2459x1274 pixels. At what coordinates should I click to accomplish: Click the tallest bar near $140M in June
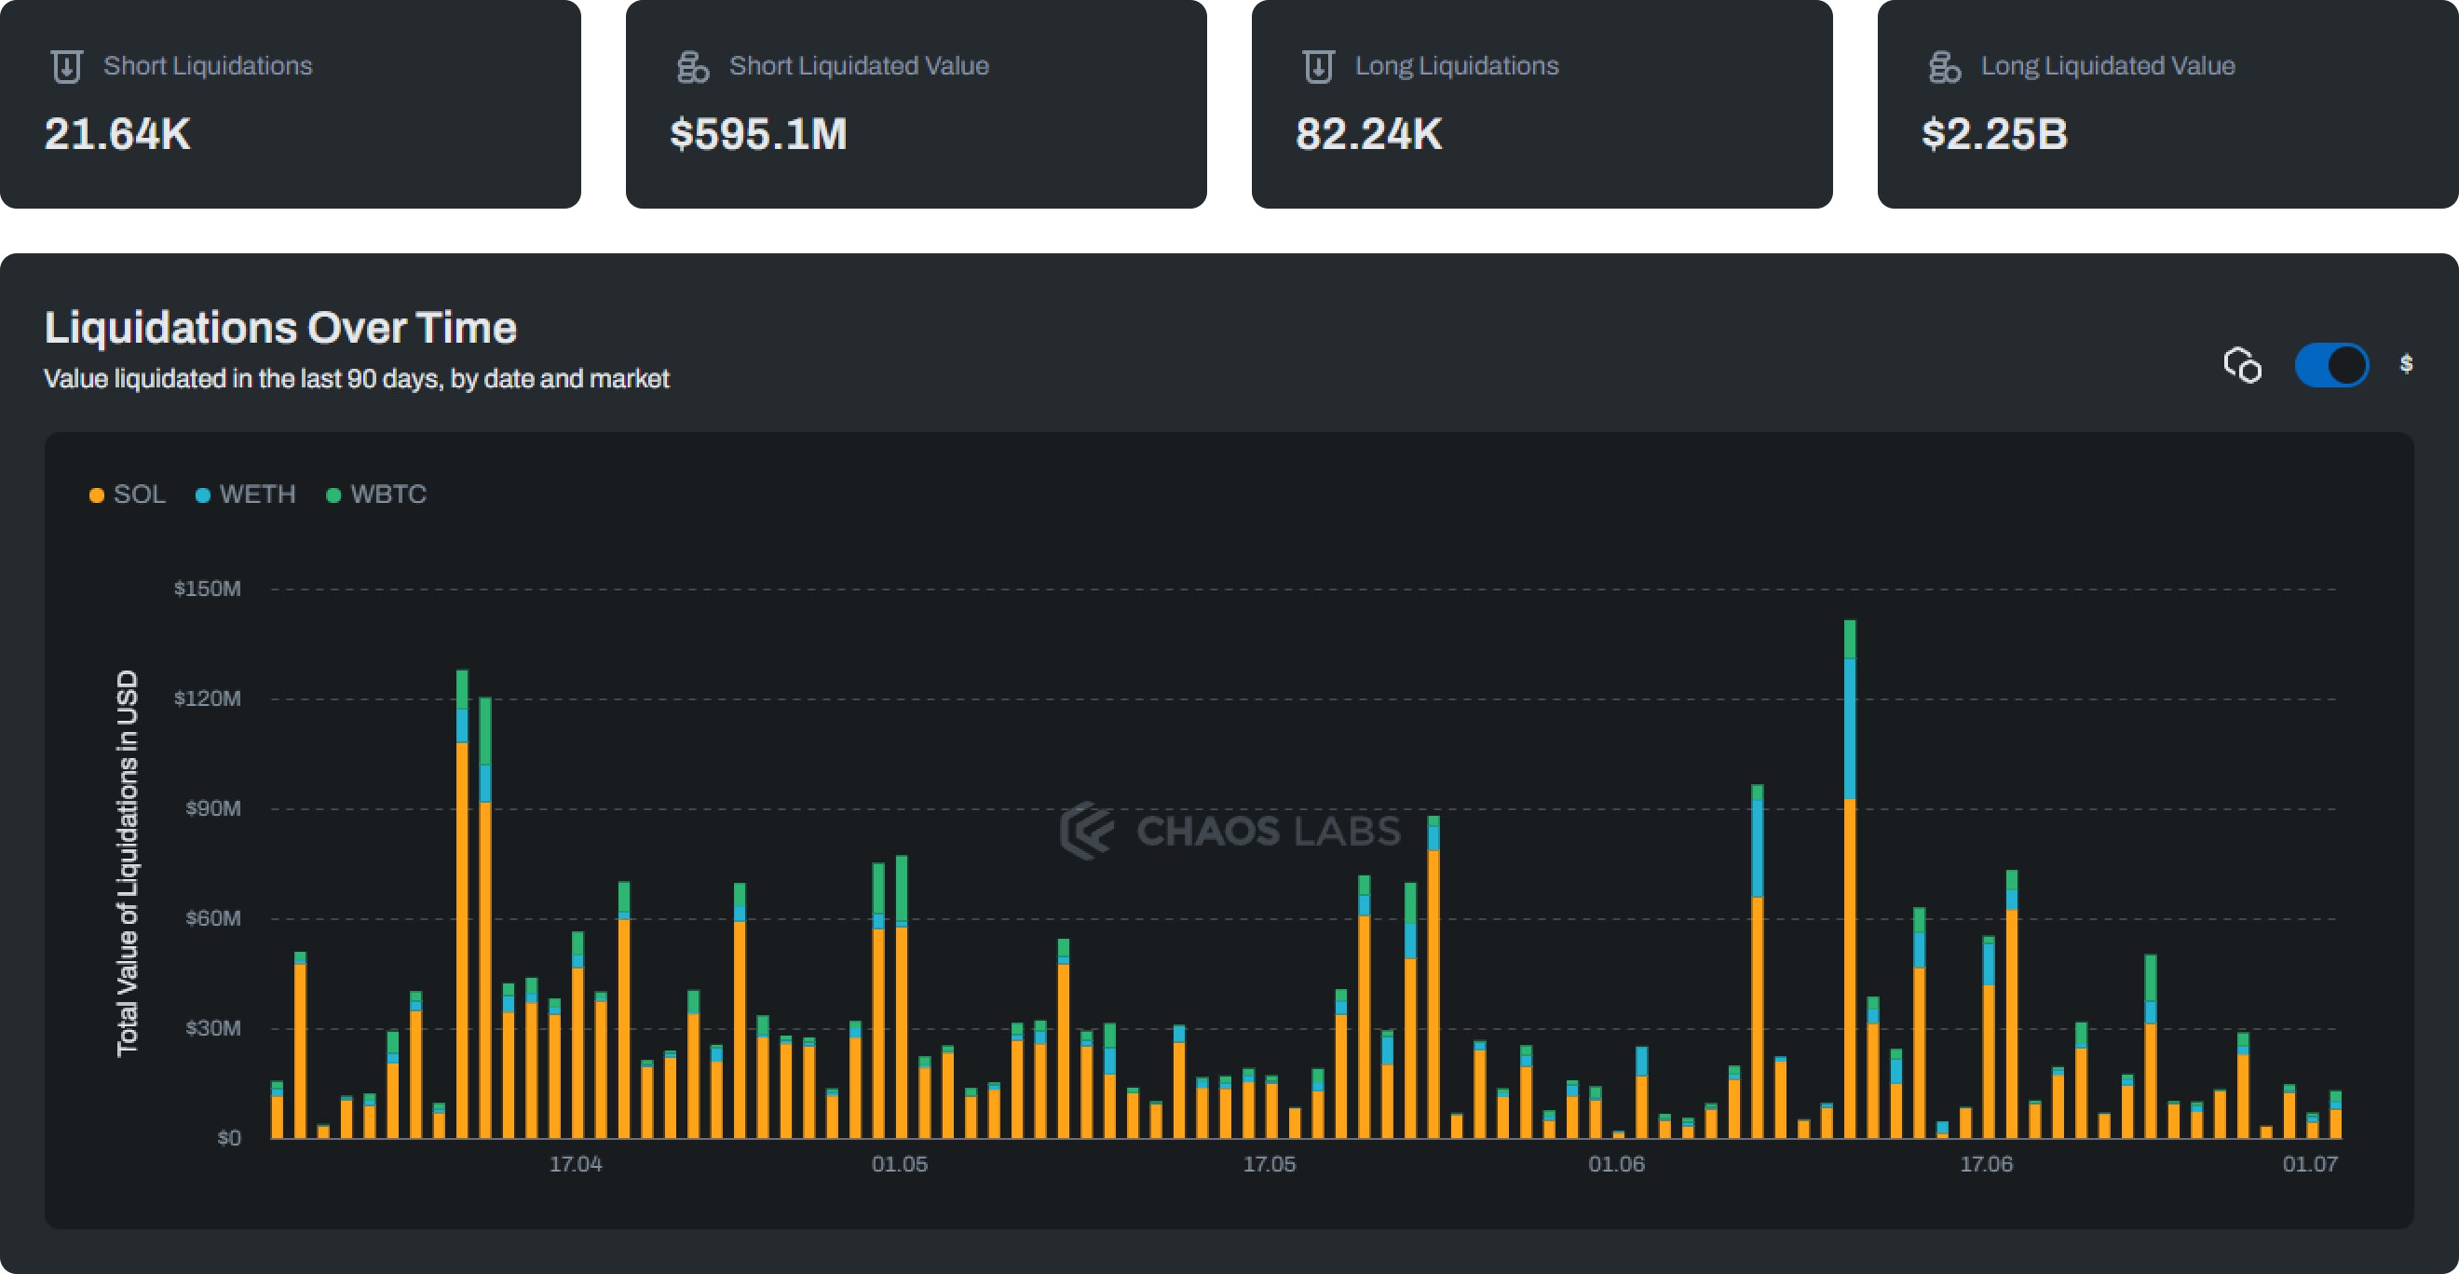click(1850, 879)
